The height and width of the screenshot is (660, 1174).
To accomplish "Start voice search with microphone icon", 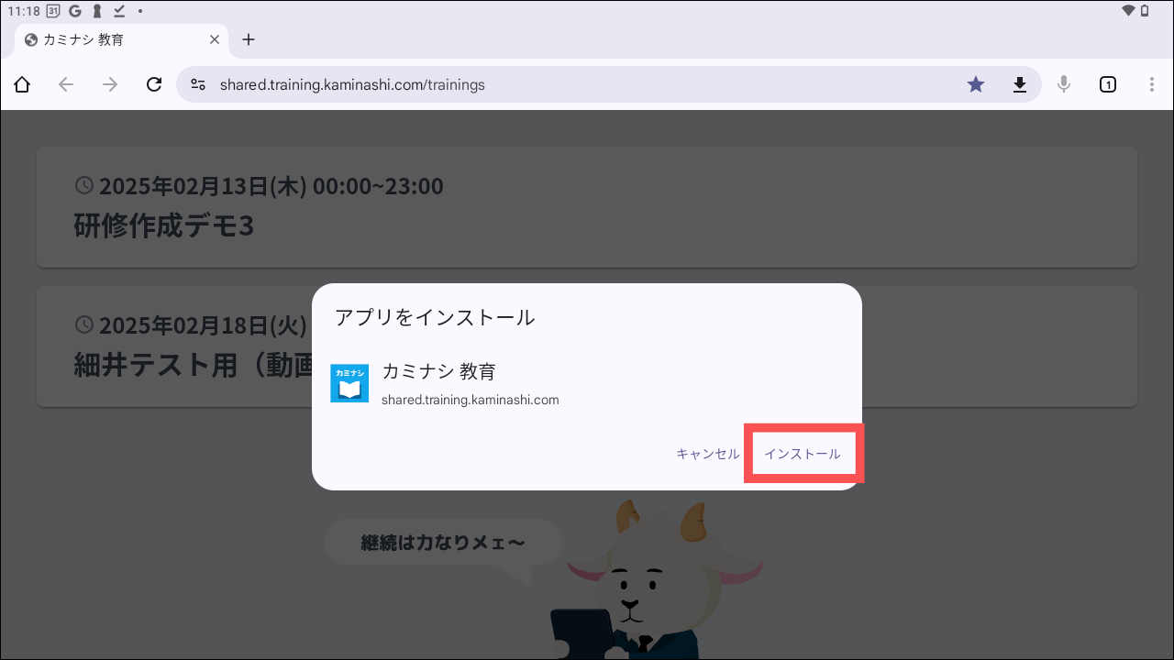I will point(1064,85).
